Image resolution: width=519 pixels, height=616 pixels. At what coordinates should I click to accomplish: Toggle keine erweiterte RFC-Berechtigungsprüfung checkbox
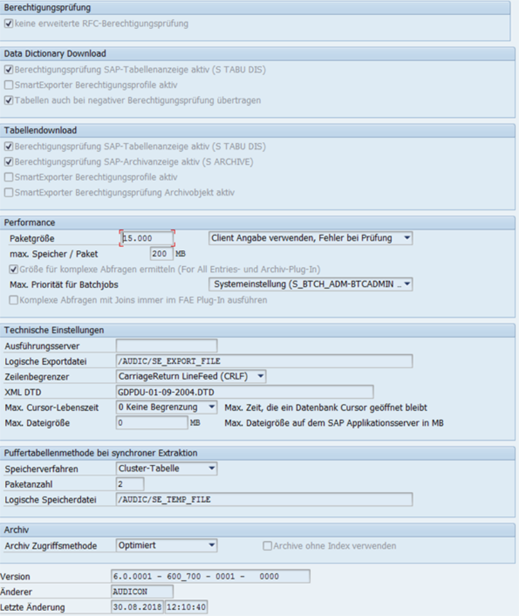(8, 24)
